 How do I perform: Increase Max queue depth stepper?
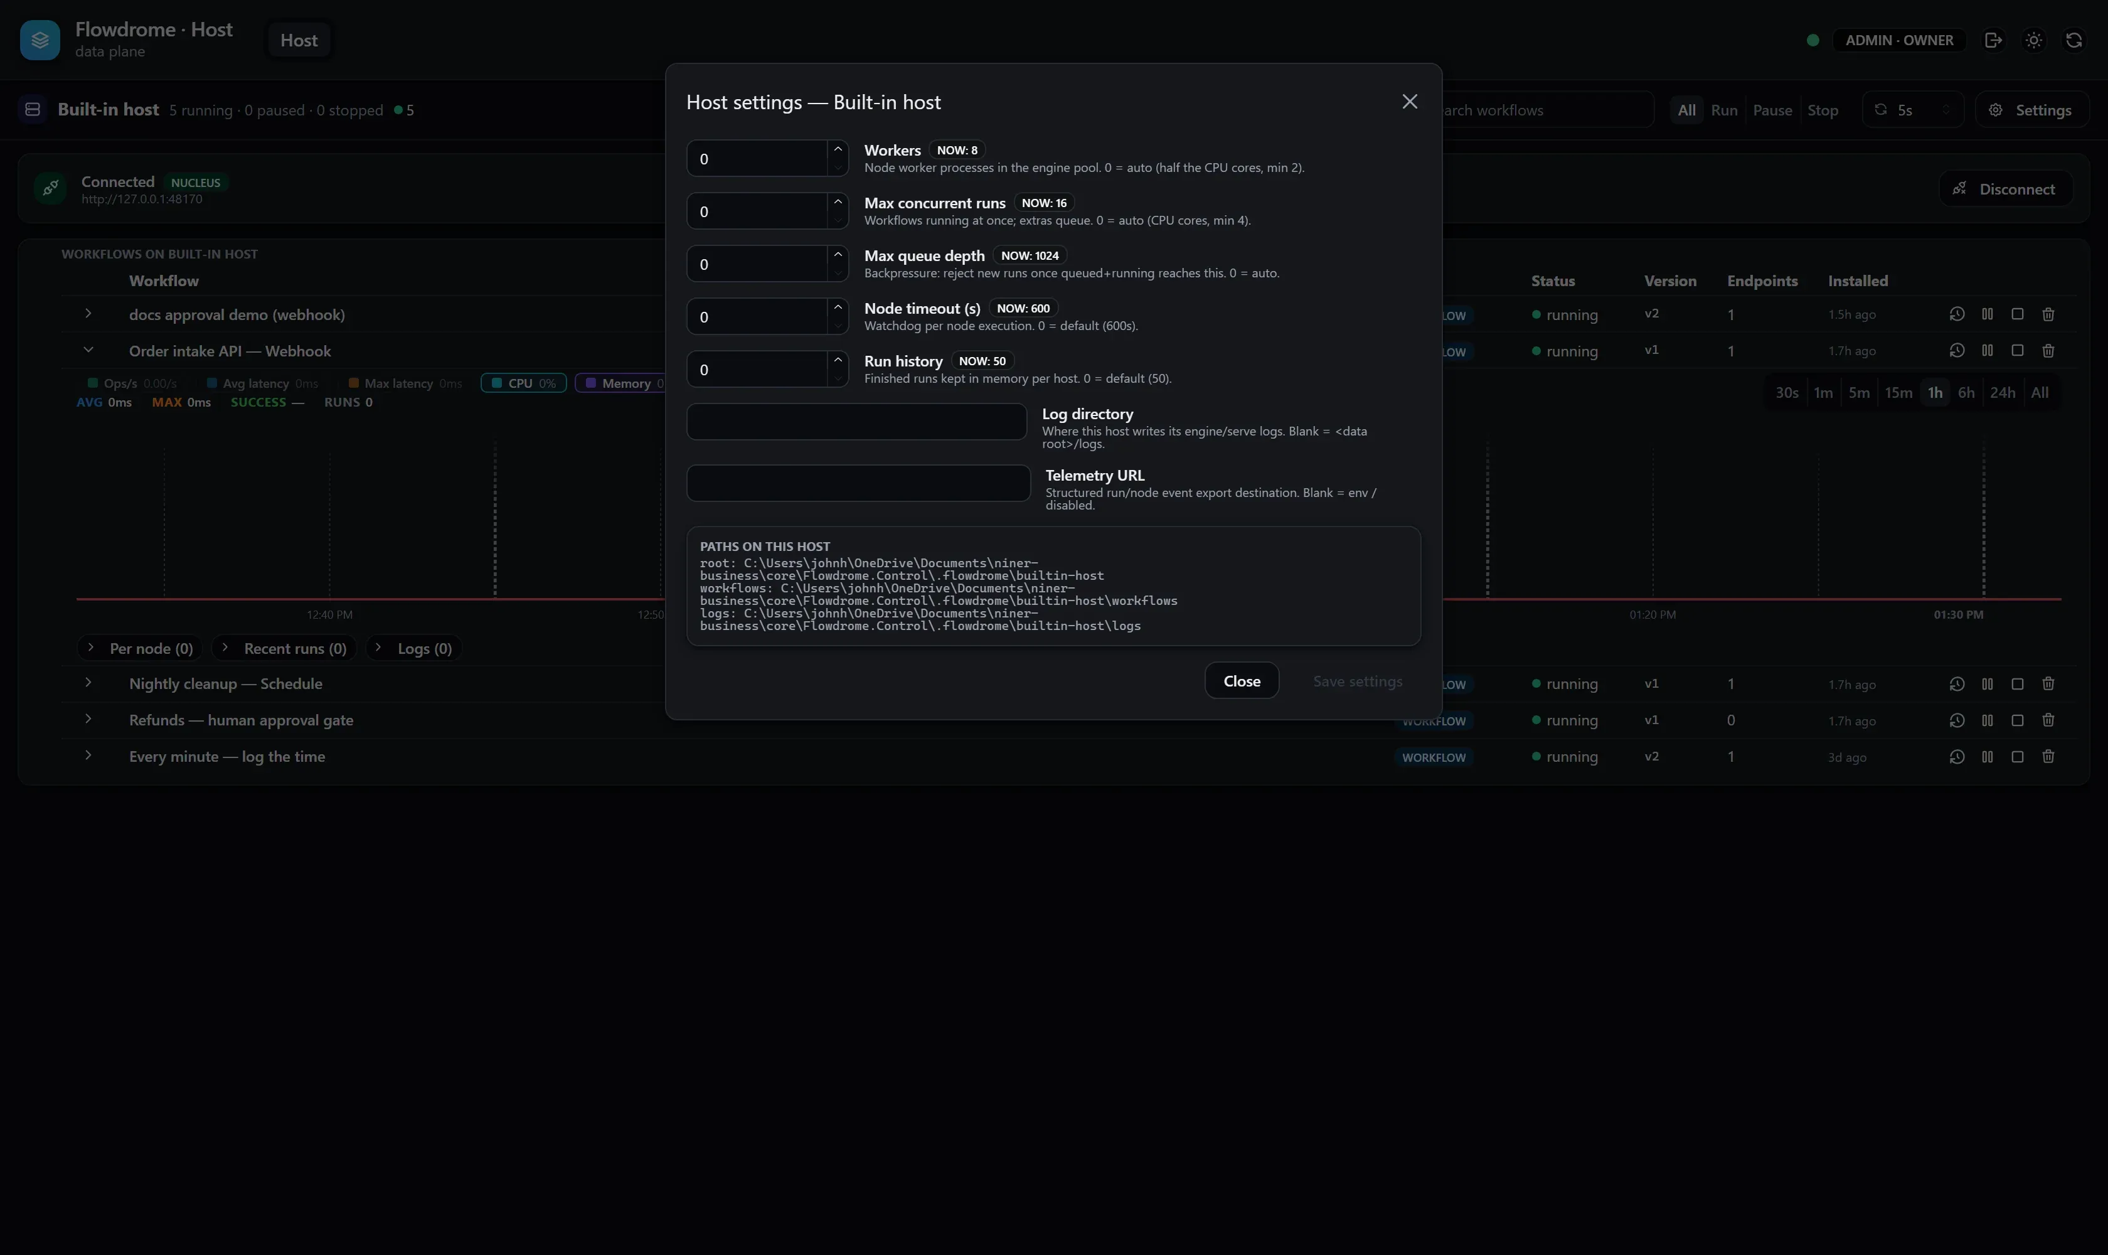point(838,254)
